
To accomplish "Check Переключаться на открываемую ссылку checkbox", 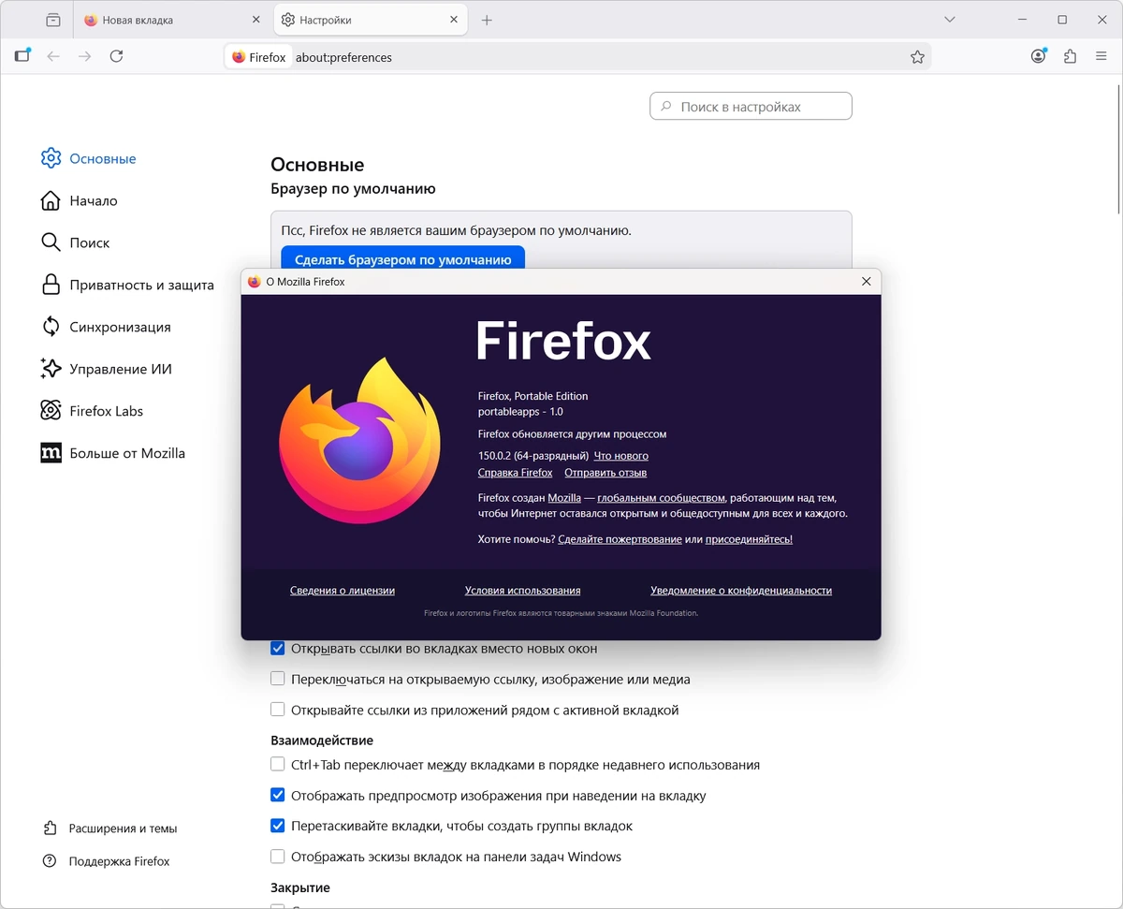I will (278, 679).
